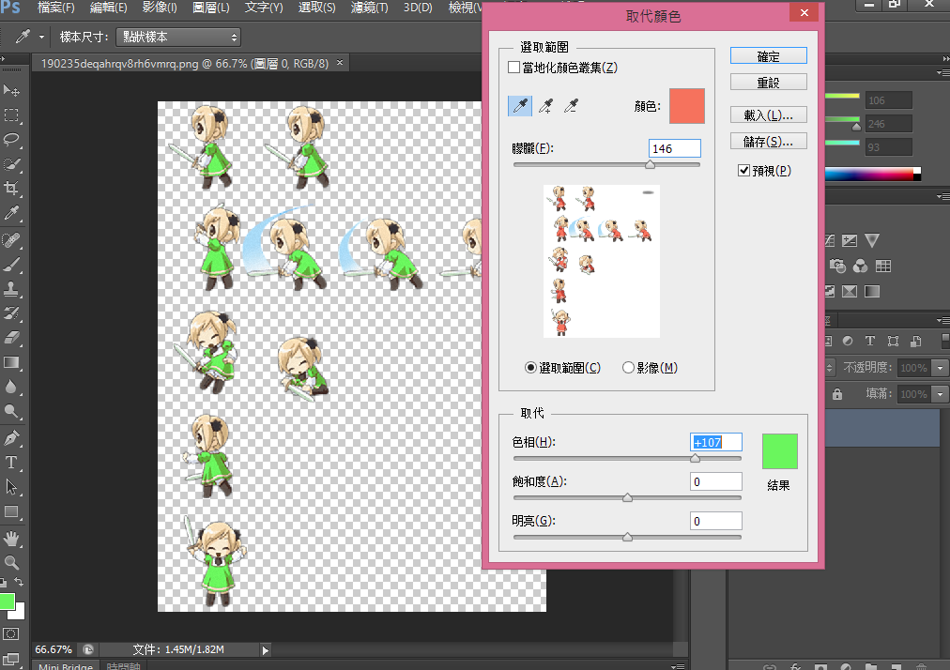Select the Pen tool
The height and width of the screenshot is (670, 950).
(11, 438)
